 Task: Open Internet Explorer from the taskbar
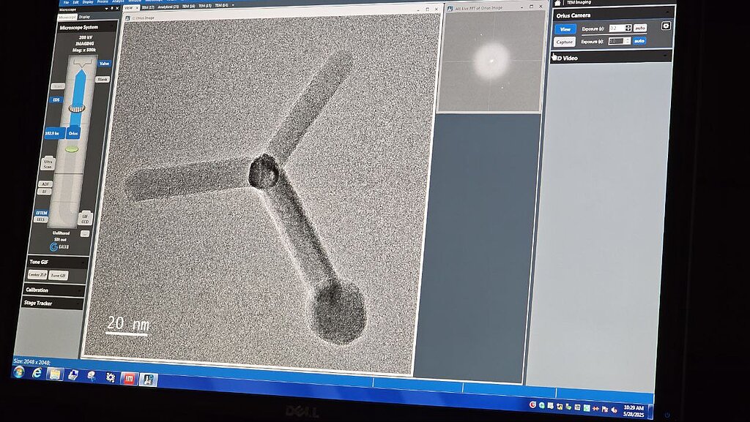37,372
